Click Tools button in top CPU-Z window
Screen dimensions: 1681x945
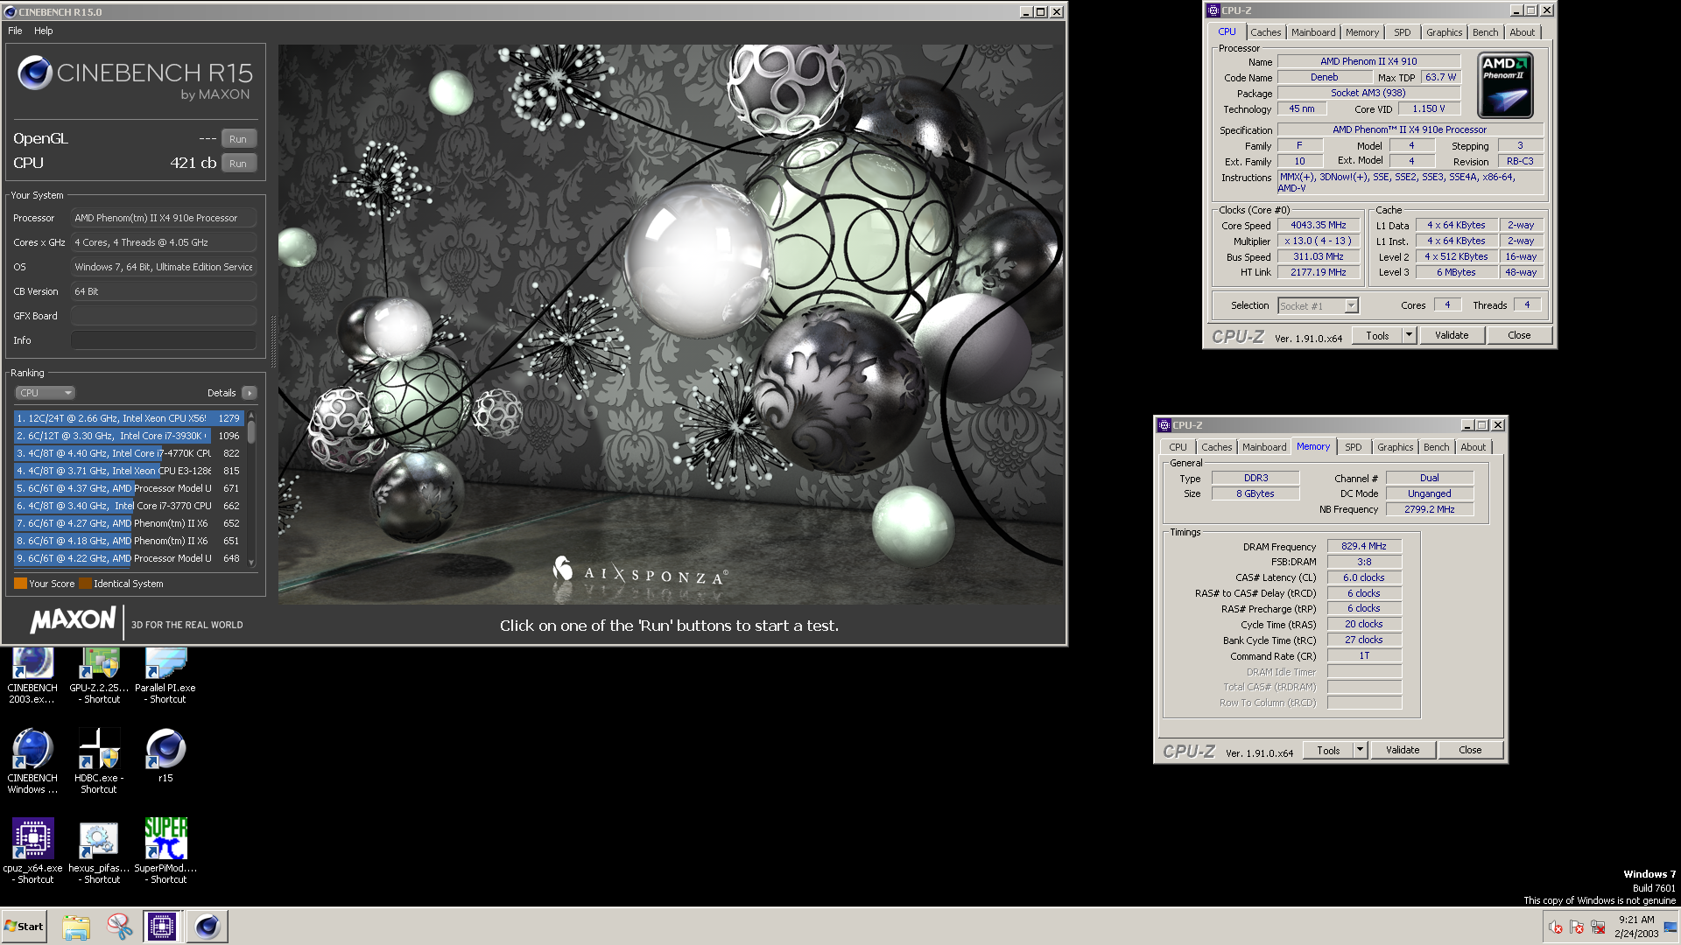click(x=1377, y=335)
